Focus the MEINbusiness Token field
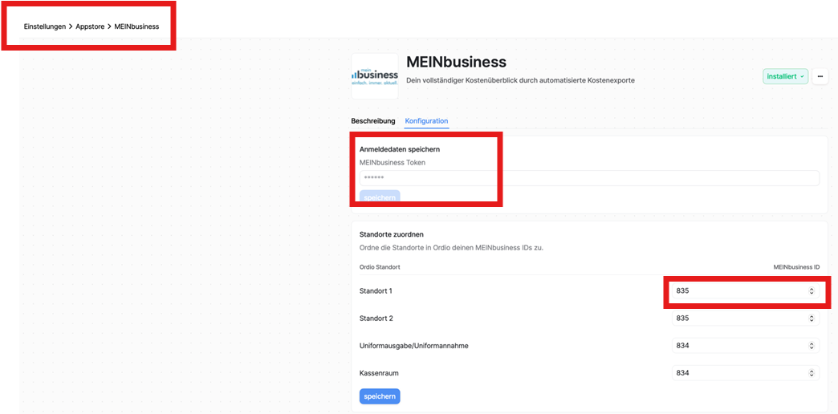The width and height of the screenshot is (838, 414). 589,178
